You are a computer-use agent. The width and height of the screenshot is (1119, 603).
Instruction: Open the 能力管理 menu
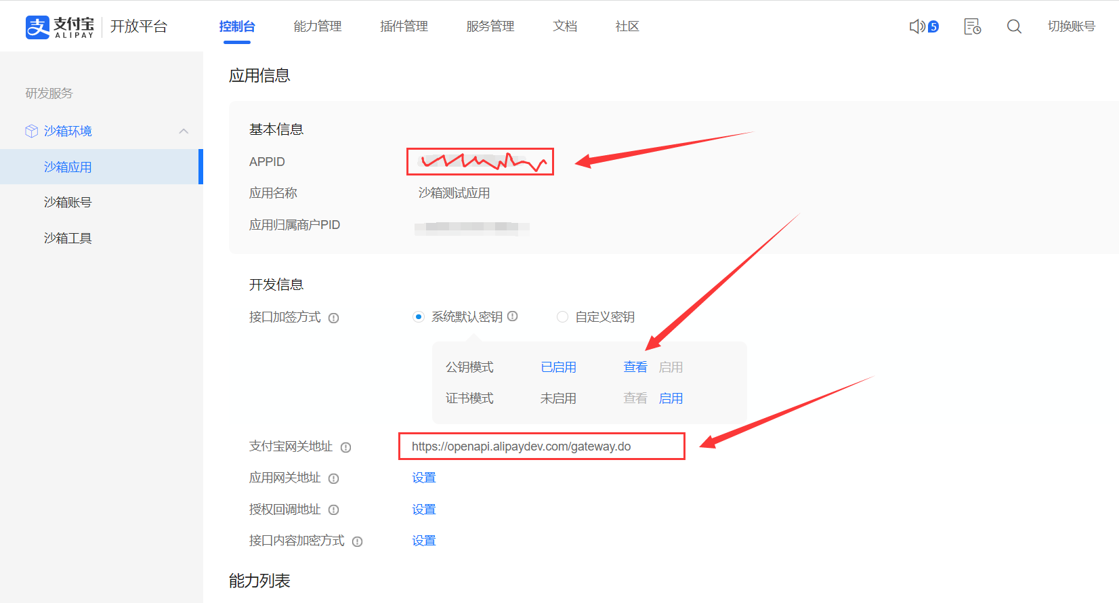(x=318, y=26)
